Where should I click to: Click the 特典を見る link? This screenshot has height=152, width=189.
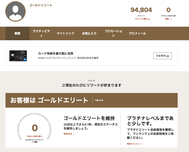69,134
